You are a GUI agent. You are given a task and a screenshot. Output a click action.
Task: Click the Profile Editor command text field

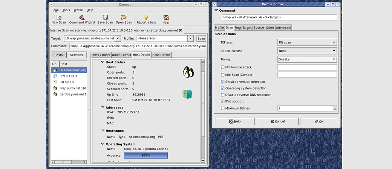click(x=279, y=17)
